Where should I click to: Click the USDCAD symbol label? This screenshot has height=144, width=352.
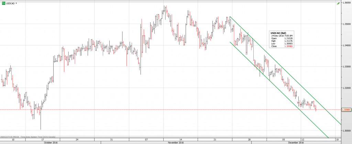[10, 3]
